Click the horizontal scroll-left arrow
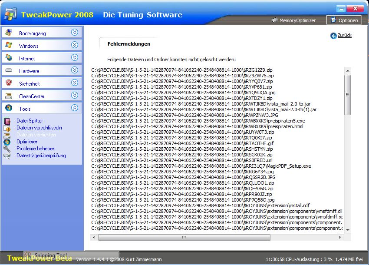Screen dimensions: 369x265 pyautogui.click(x=94, y=238)
